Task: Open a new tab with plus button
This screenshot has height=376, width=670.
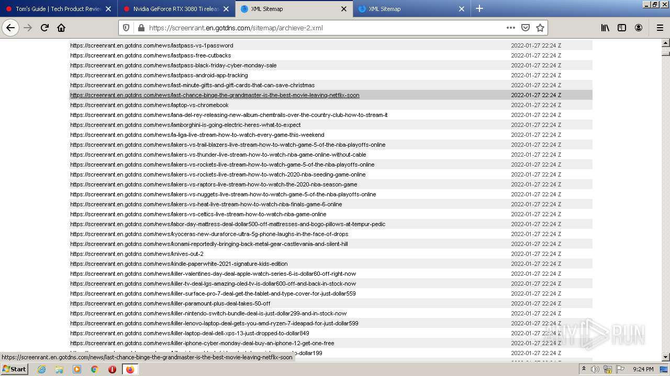Action: (x=479, y=8)
